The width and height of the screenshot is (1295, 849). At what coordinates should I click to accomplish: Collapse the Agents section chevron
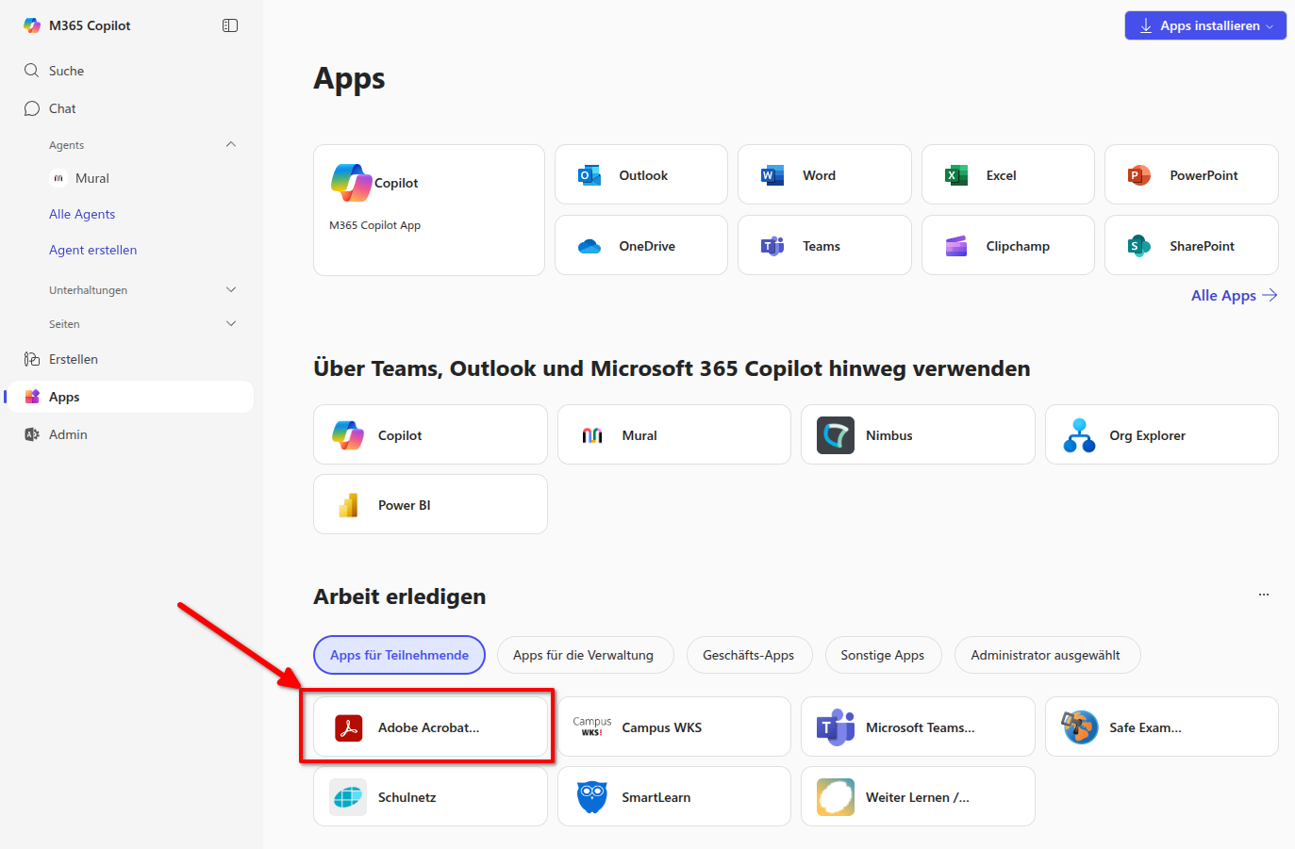[x=231, y=144]
